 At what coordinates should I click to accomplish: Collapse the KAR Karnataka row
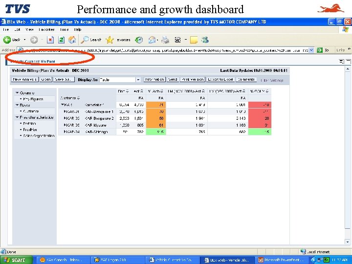click(63, 105)
